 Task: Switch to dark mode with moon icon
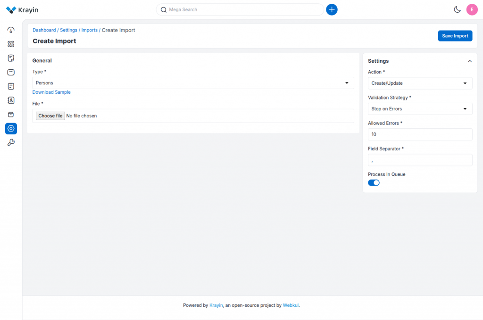point(457,9)
